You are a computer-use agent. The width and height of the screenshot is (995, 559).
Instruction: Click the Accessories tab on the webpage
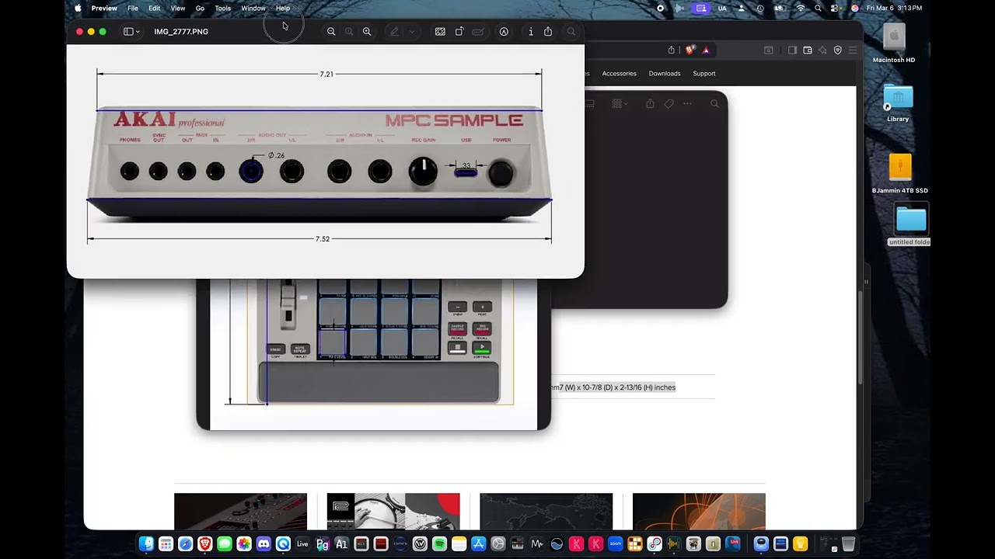point(619,74)
